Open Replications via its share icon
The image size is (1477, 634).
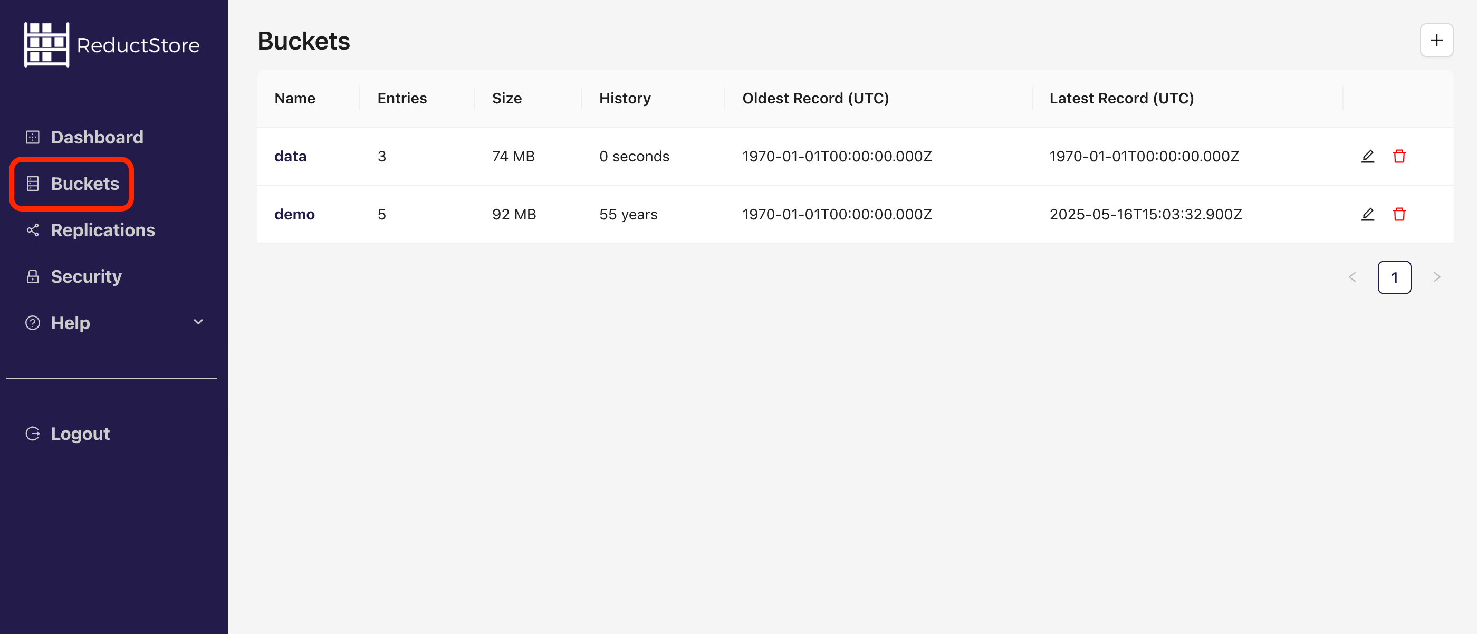32,230
